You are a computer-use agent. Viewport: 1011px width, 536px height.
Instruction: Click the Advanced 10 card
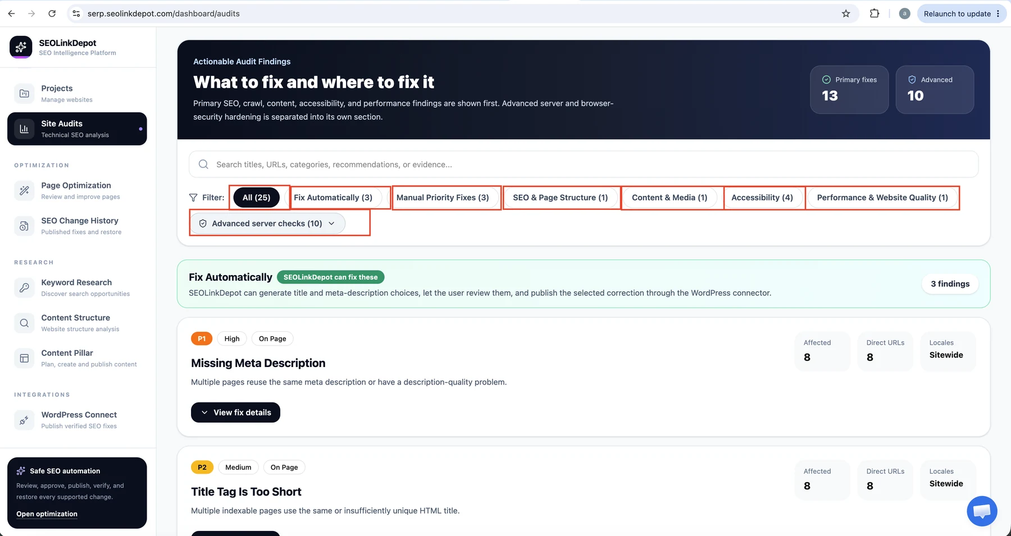pos(935,90)
